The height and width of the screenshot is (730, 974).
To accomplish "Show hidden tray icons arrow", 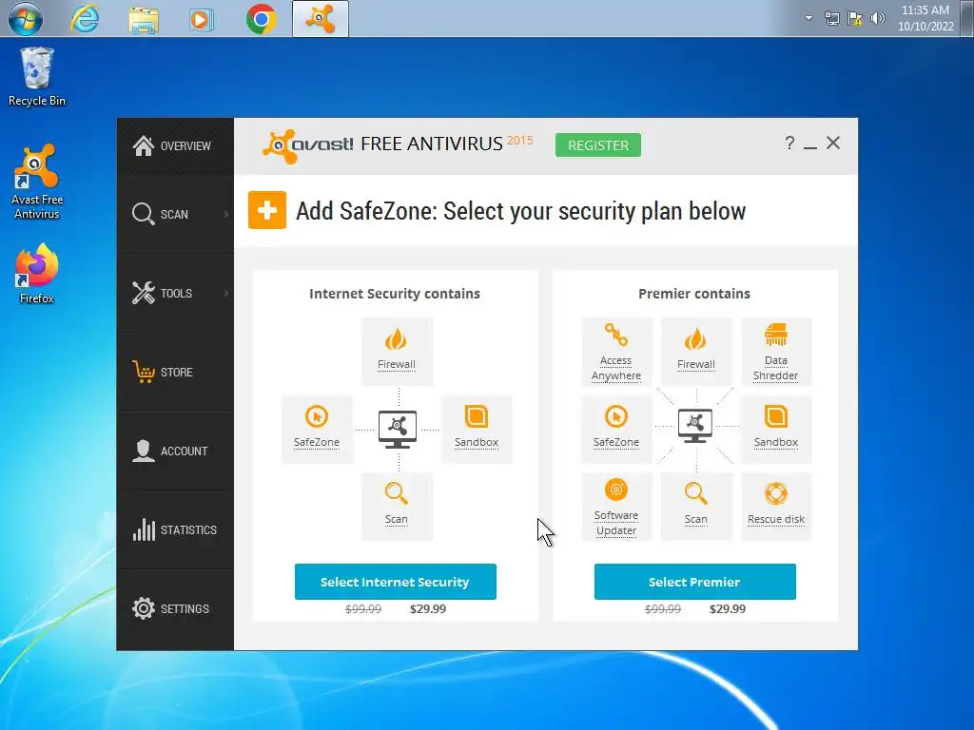I will pos(808,18).
